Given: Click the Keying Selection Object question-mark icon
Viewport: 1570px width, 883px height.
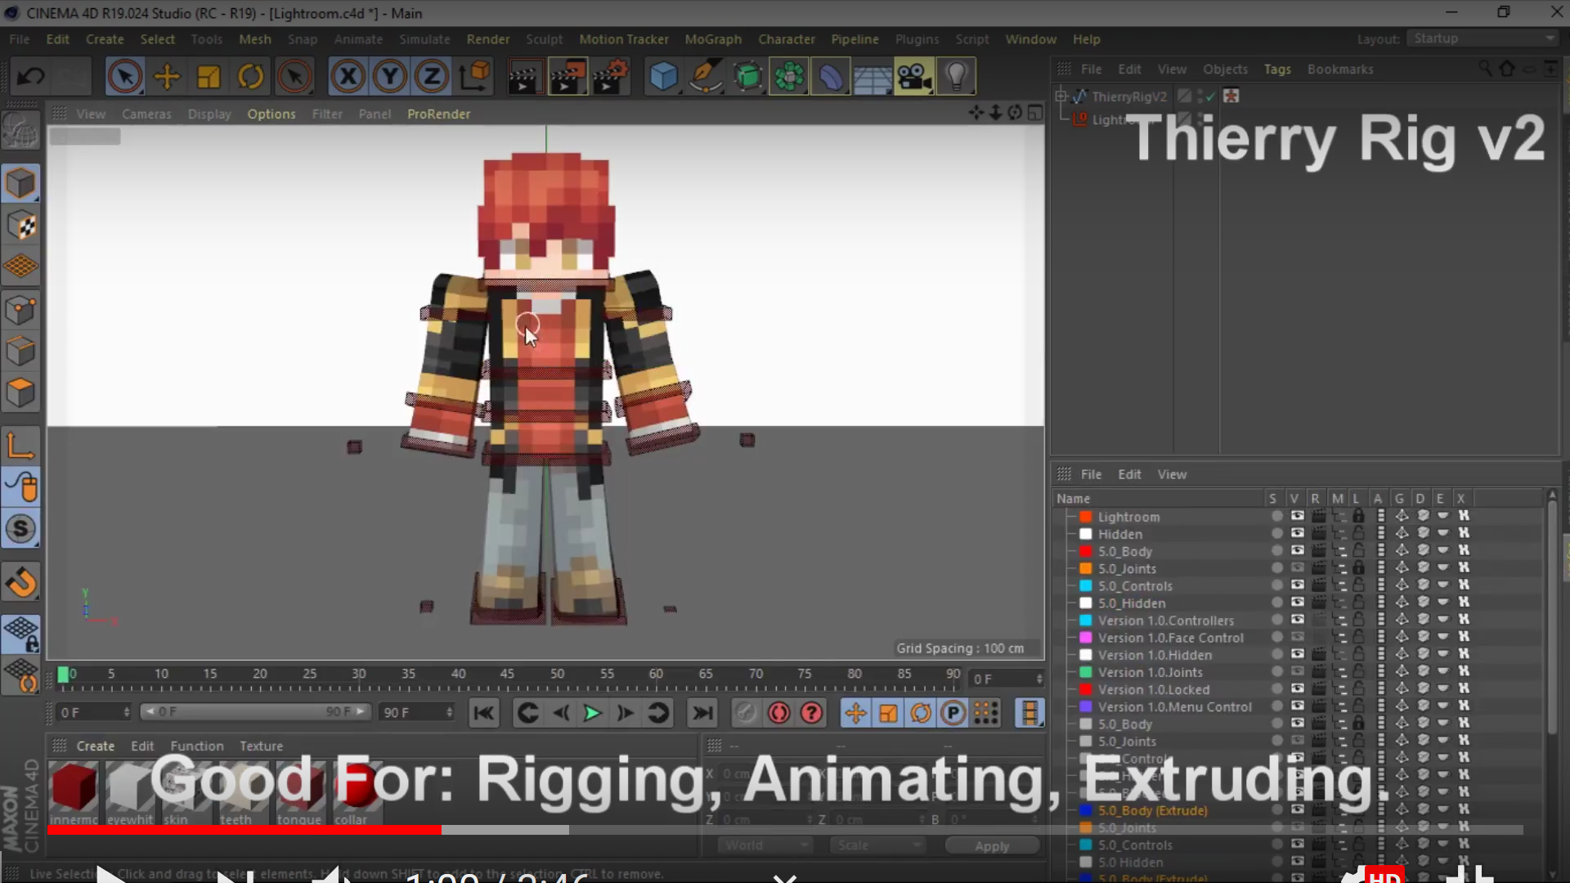Looking at the screenshot, I should coord(812,713).
